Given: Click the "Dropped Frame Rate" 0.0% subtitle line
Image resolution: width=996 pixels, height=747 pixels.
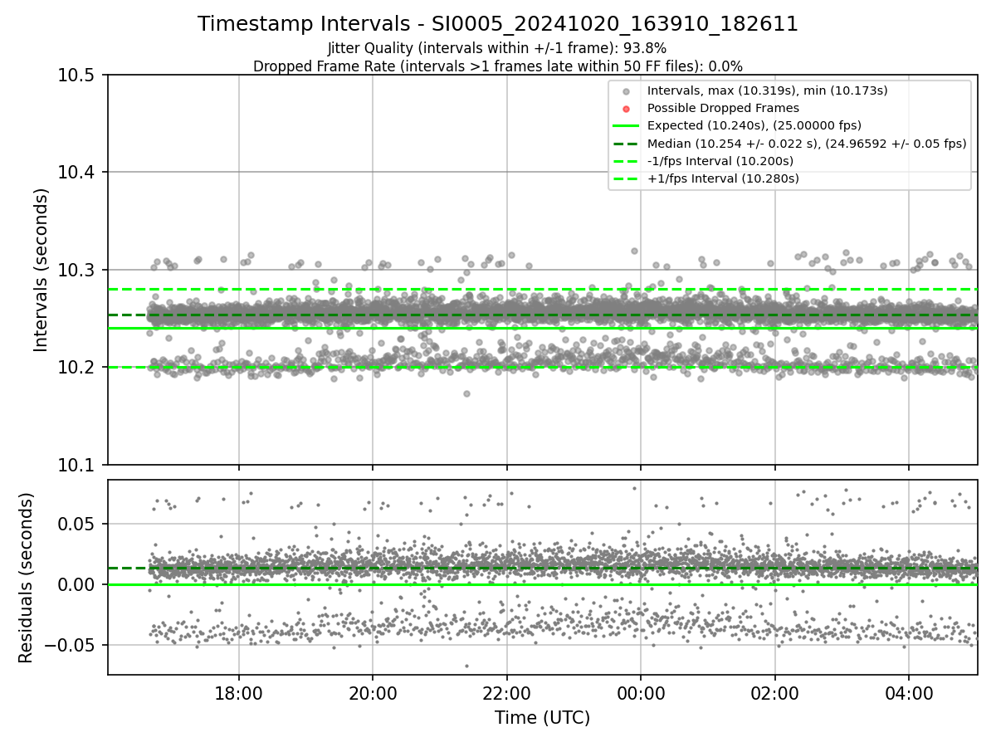Looking at the screenshot, I should click(498, 66).
